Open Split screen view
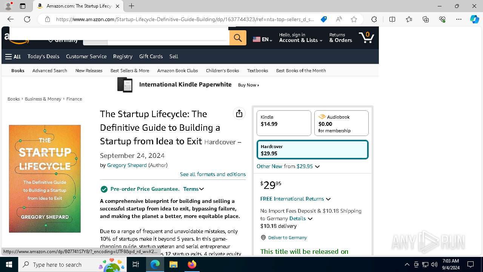 (x=392, y=19)
